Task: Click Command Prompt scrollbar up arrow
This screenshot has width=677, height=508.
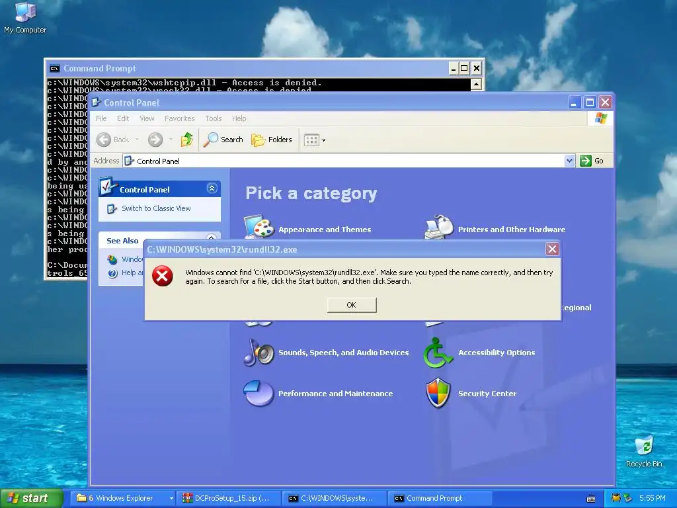Action: point(476,84)
